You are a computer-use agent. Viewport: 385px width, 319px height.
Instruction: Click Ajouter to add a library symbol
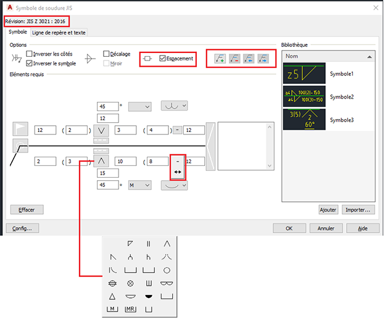click(x=328, y=210)
